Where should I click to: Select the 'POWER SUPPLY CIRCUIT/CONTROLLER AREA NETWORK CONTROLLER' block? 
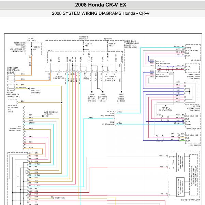pyautogui.click(x=194, y=175)
